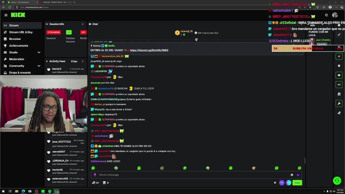Click follower steveb887 in Activity Feed
Screen dimensions: 345x194
point(59,152)
